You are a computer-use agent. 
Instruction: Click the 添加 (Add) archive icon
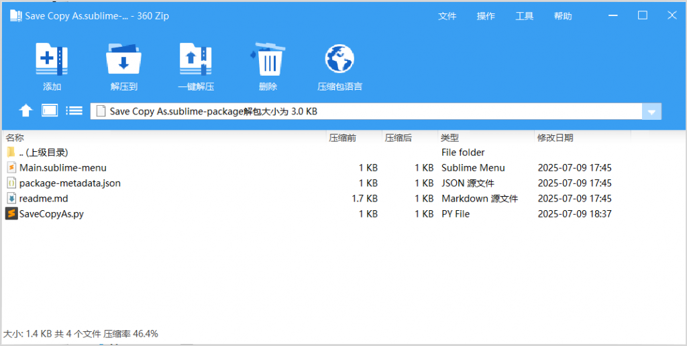tap(52, 60)
